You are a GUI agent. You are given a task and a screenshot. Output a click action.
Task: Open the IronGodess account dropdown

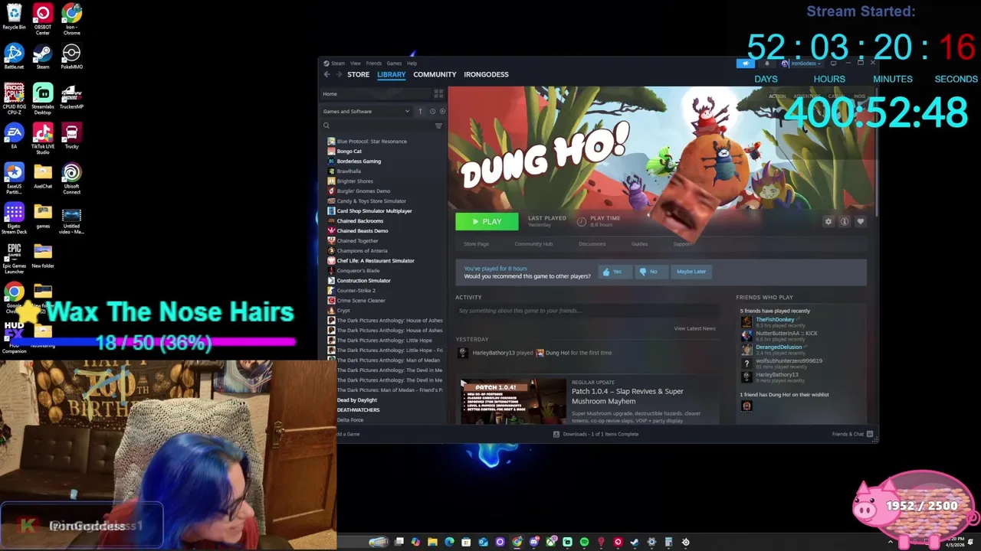pyautogui.click(x=802, y=64)
